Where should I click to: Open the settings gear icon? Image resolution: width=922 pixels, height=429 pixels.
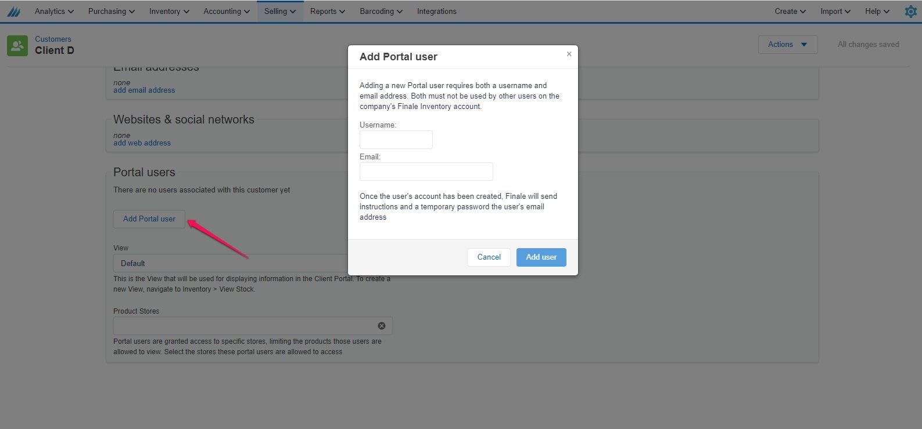(910, 12)
